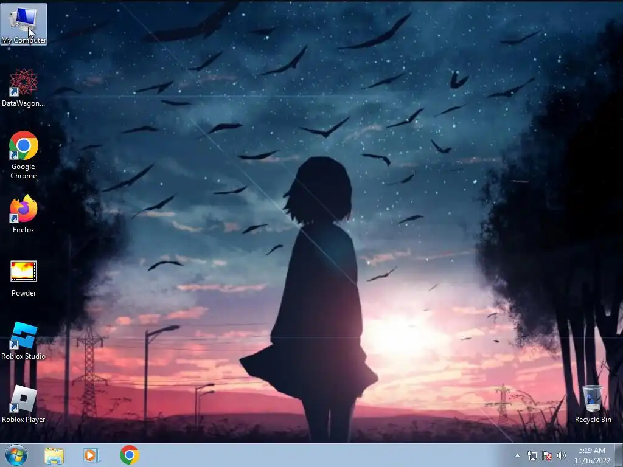Screen dimensions: 623x467
Task: Select the Firefox desktop shortcut
Action: [x=24, y=213]
